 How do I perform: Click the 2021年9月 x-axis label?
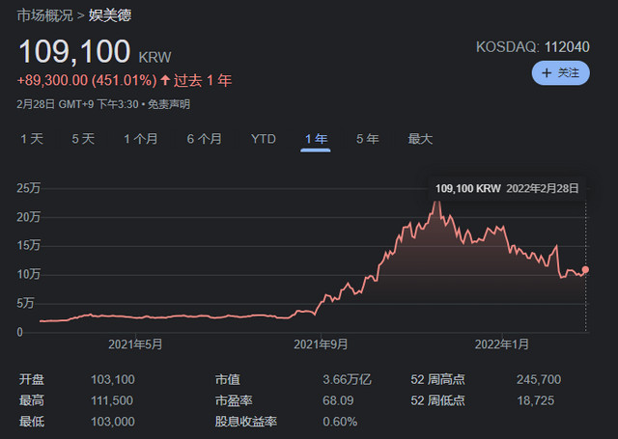coord(320,343)
